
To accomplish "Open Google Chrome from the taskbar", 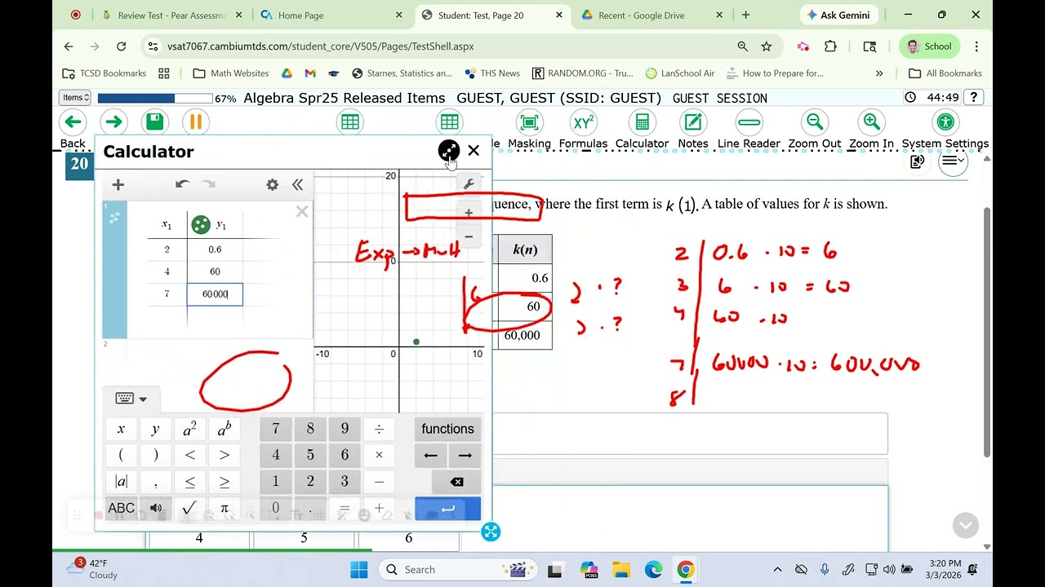I will click(x=686, y=570).
